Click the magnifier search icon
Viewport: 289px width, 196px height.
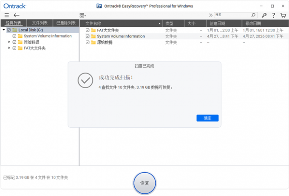point(253,15)
